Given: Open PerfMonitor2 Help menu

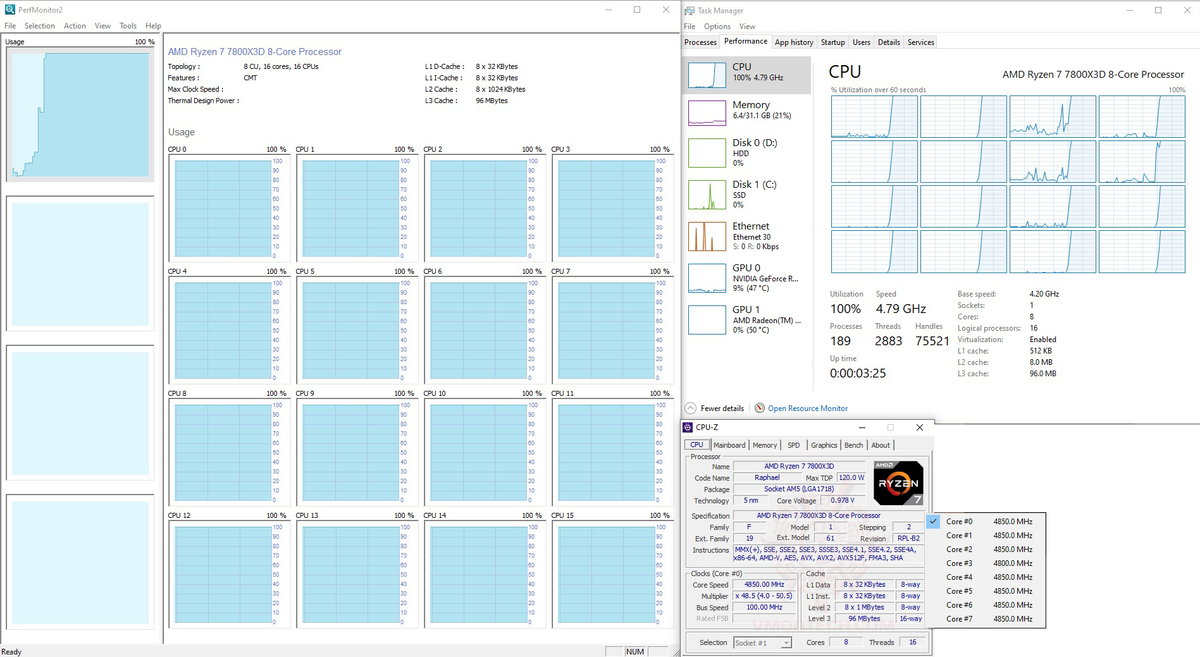Looking at the screenshot, I should point(153,26).
